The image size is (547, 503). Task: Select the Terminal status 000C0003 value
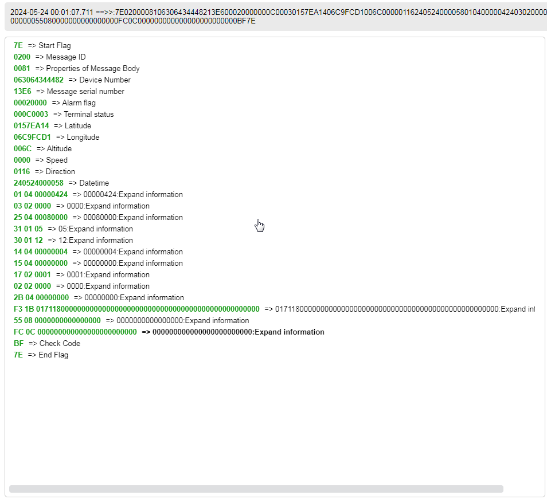31,114
